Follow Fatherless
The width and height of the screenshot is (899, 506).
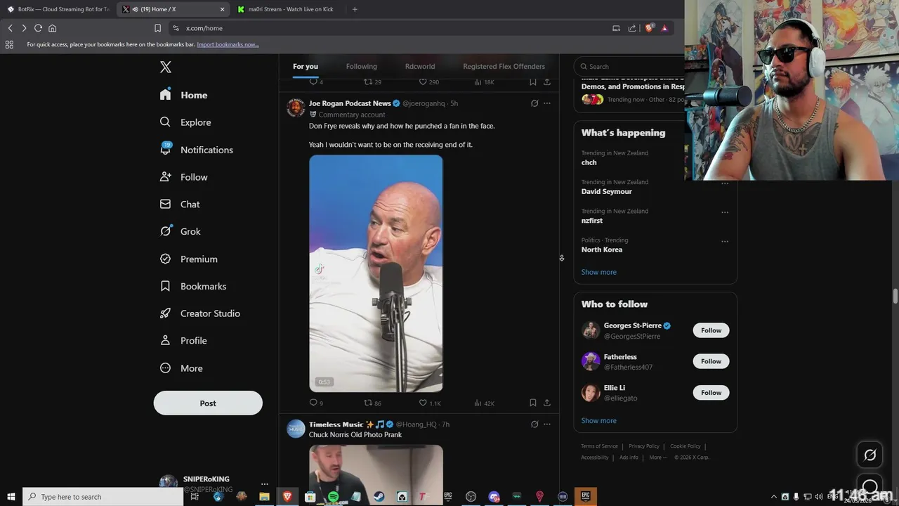tap(711, 361)
